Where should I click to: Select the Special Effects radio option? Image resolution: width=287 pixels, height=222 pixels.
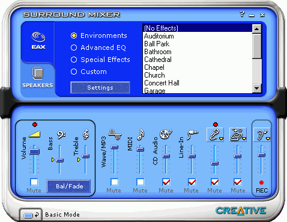(x=74, y=60)
